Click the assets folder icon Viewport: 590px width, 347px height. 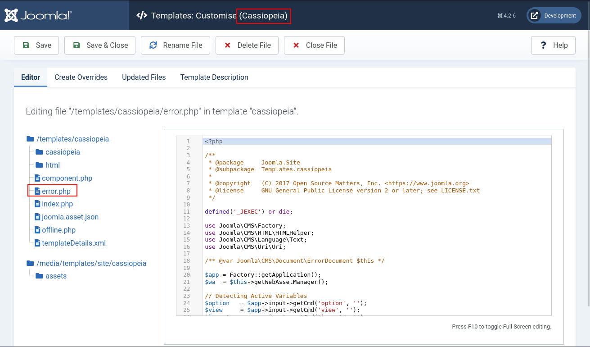[39, 276]
